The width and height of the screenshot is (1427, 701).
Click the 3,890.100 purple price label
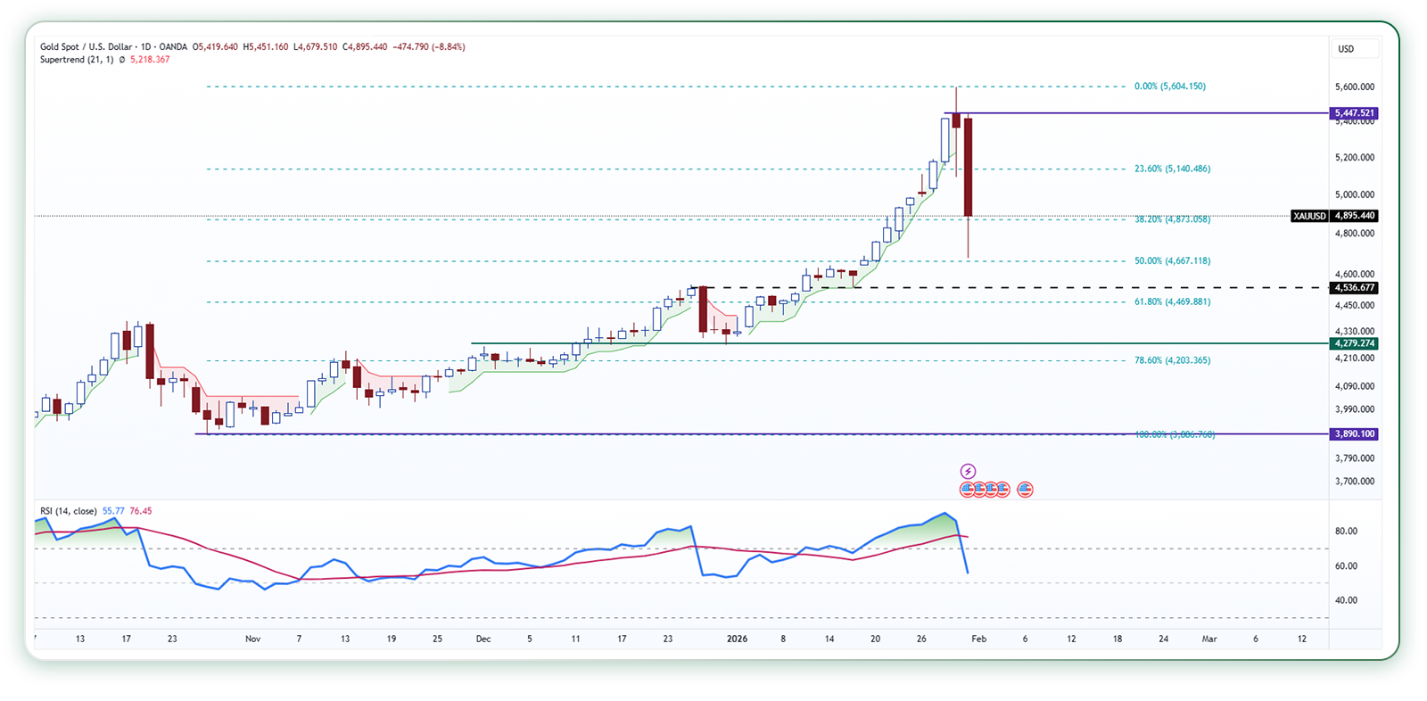(x=1354, y=434)
